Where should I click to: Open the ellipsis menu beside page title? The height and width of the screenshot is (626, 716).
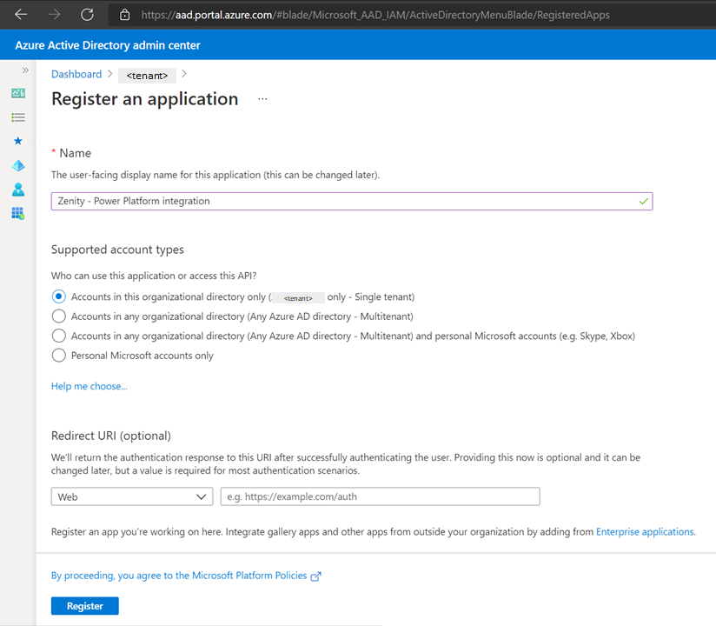pyautogui.click(x=262, y=99)
